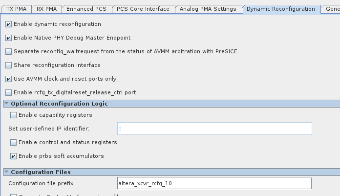Open the partially visible tab after Dynamic Reconfiguration
The image size is (340, 196).
pyautogui.click(x=332, y=9)
